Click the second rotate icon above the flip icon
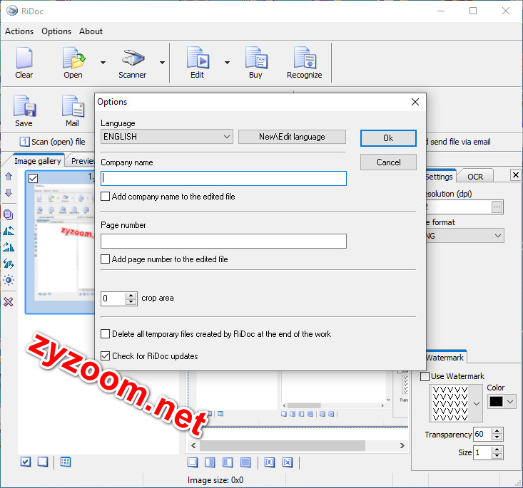Viewport: 523px width, 488px height. click(x=9, y=247)
